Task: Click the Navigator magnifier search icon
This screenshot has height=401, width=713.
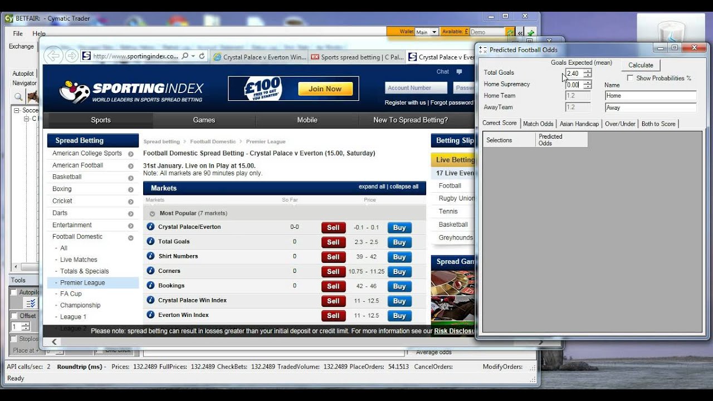Action: click(x=18, y=97)
